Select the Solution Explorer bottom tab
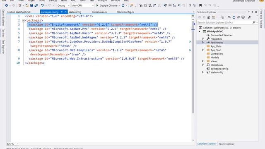 [x=207, y=144]
